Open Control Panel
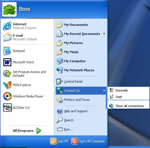The image size is (150, 148). tap(81, 82)
